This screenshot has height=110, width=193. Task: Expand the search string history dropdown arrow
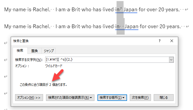[171, 60]
